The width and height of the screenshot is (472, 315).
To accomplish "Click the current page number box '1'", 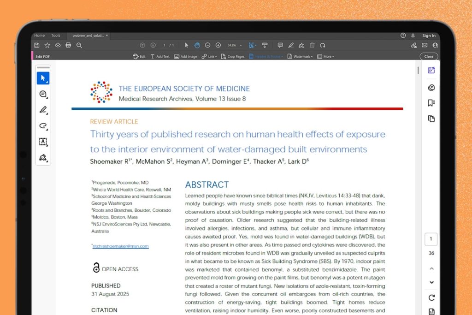I will pyautogui.click(x=431, y=239).
